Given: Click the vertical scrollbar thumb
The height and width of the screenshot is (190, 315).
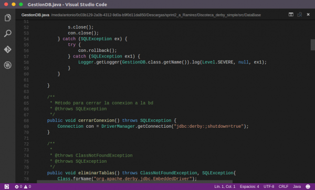Looking at the screenshot, I should 313,44.
